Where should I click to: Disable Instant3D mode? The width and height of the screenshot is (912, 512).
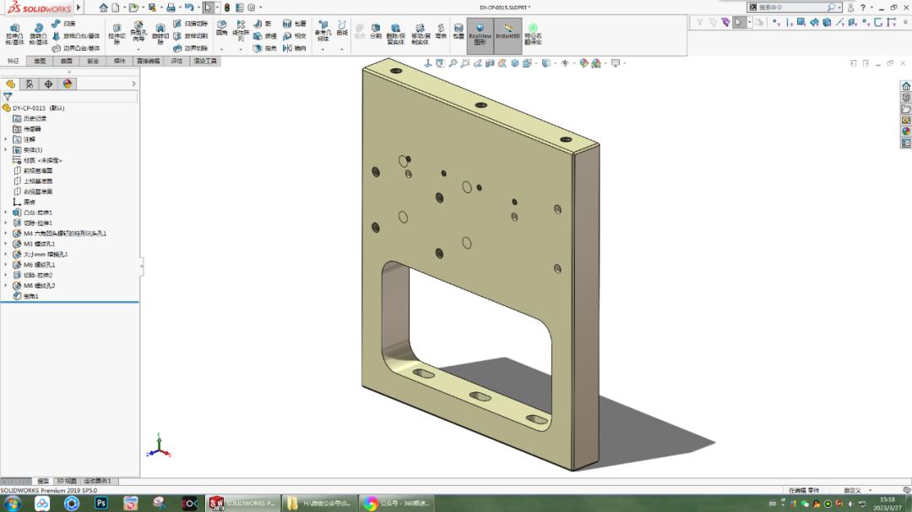(508, 30)
